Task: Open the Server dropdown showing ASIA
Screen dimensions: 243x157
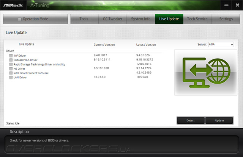Action: click(221, 45)
